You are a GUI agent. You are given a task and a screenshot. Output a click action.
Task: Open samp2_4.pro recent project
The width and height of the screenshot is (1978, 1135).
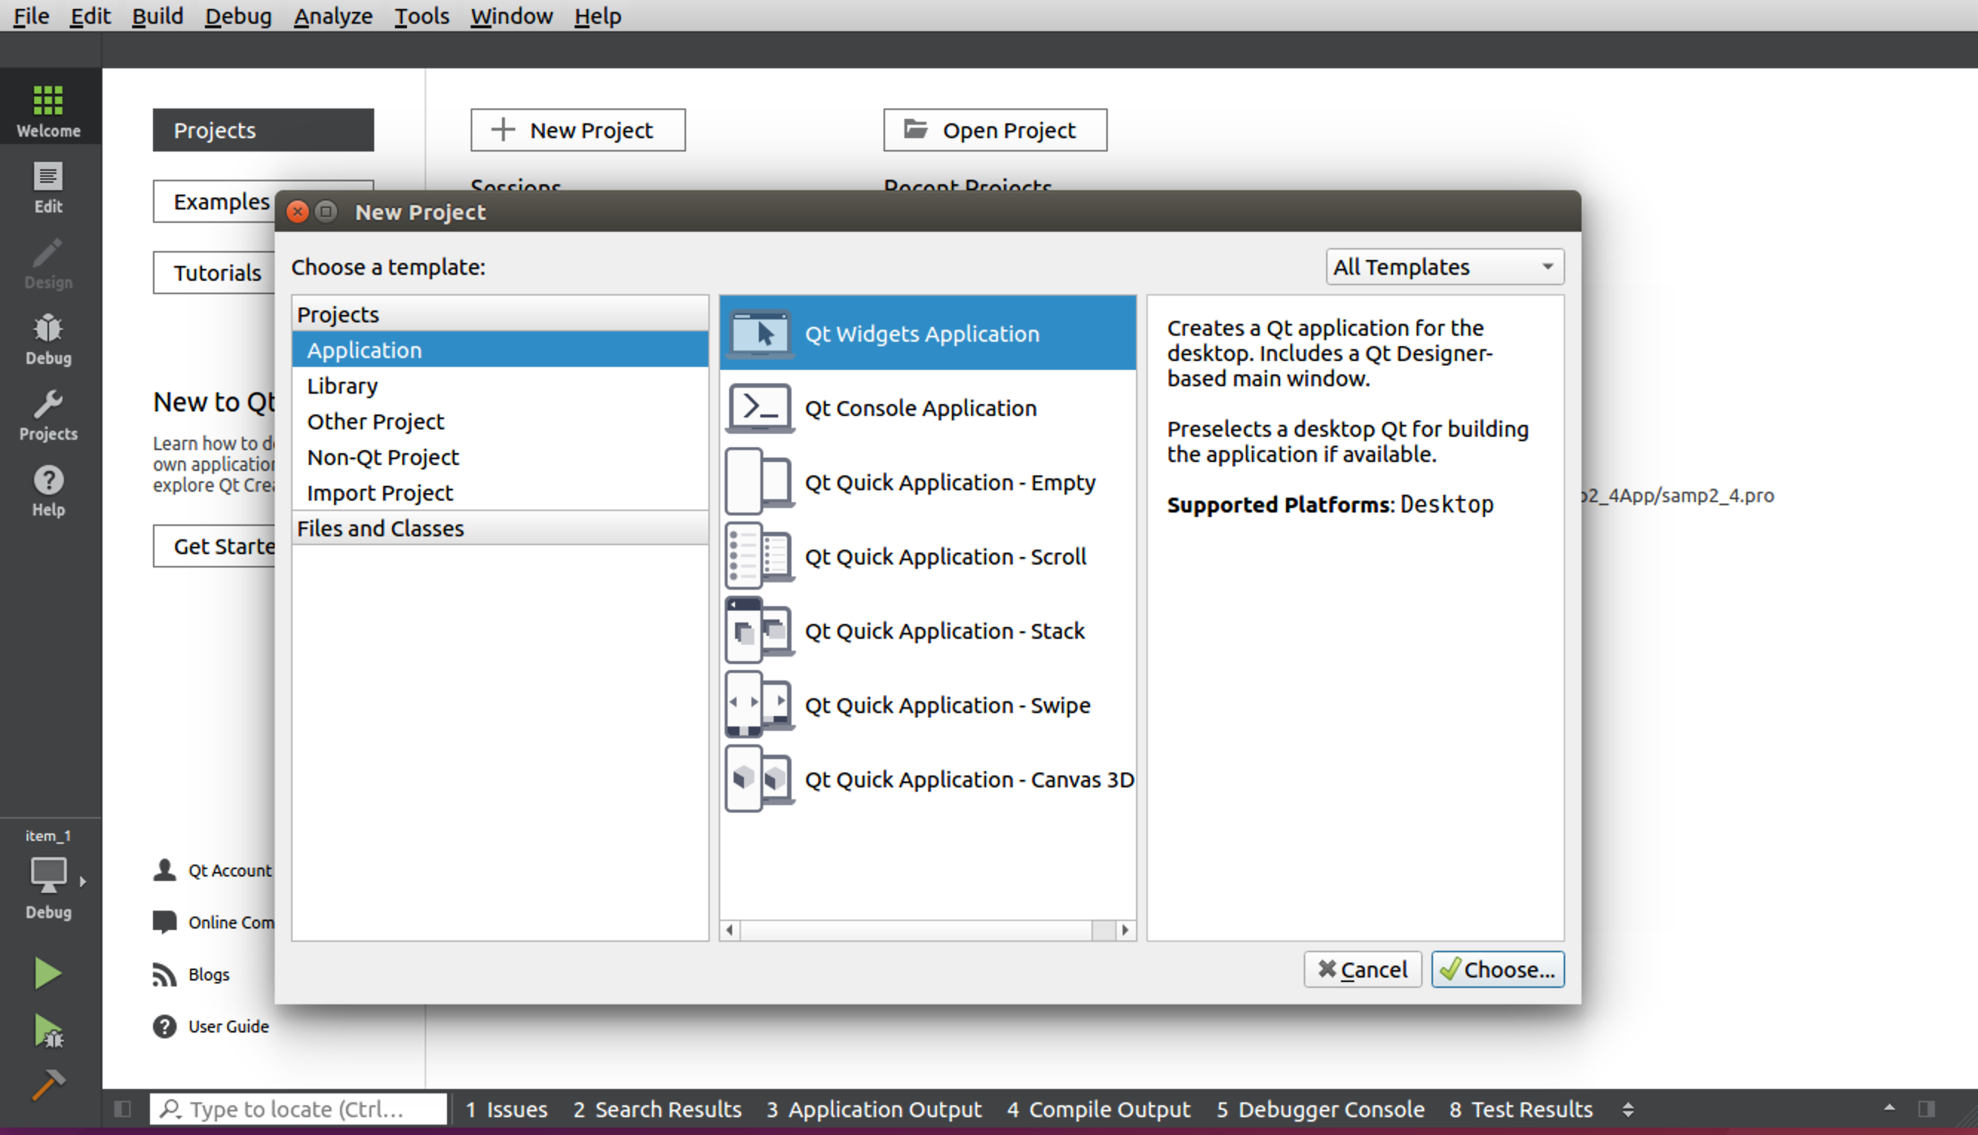pyautogui.click(x=1678, y=495)
